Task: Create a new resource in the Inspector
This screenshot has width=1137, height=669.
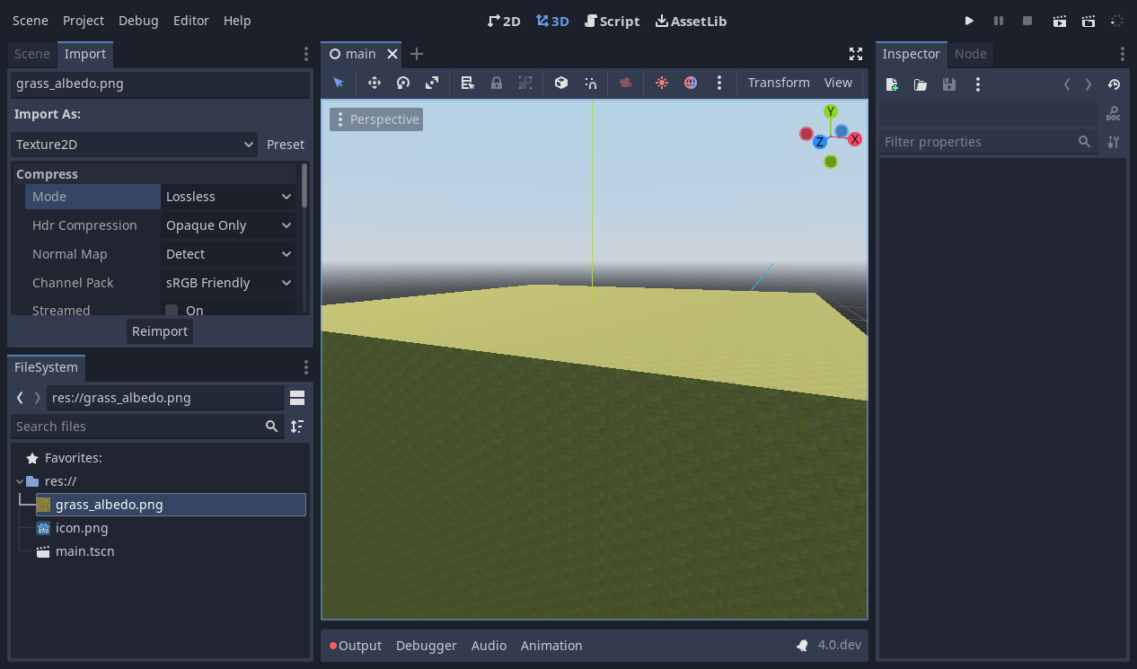Action: tap(891, 84)
